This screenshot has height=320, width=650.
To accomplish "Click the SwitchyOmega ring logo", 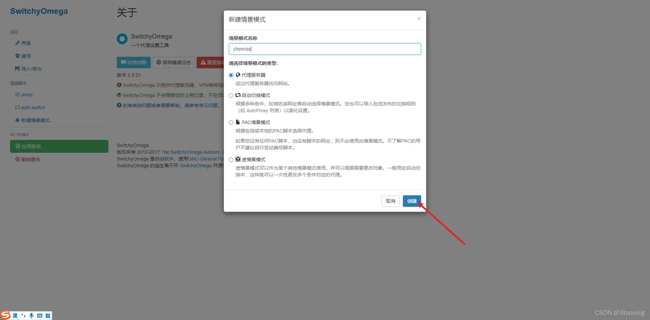I will tap(122, 39).
